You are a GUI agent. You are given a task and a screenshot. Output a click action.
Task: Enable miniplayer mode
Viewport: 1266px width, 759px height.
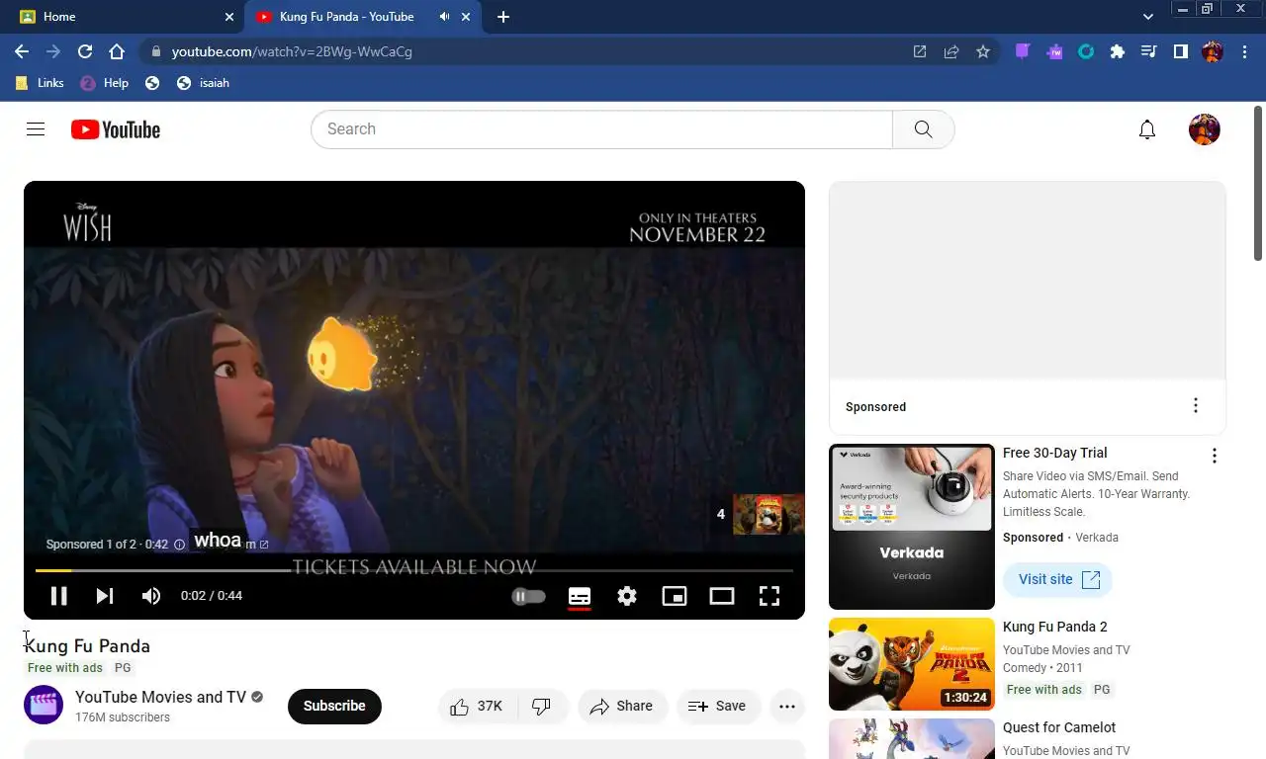click(x=675, y=596)
